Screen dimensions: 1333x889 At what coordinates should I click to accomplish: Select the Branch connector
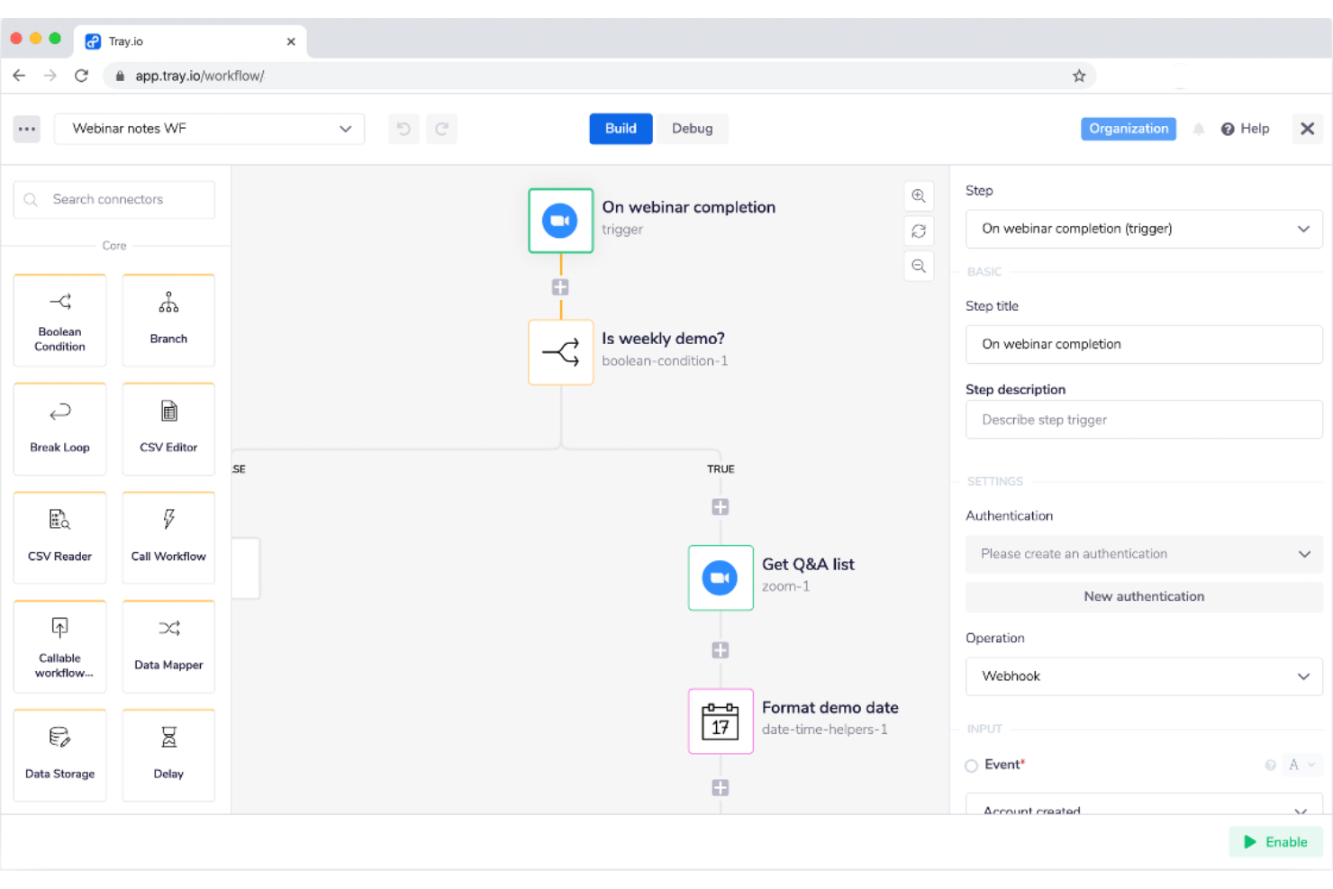tap(168, 320)
